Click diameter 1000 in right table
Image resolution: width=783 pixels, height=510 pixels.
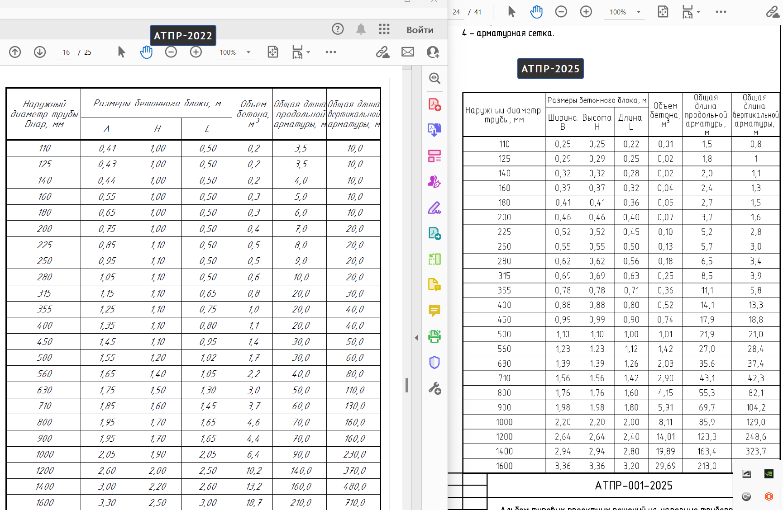(x=504, y=422)
